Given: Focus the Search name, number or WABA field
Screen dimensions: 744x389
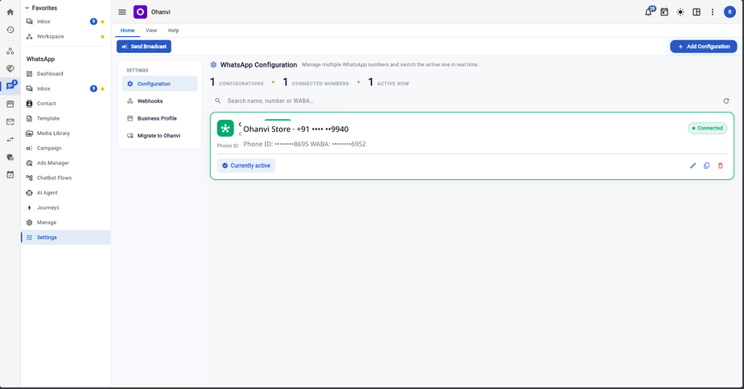Looking at the screenshot, I should [275, 100].
